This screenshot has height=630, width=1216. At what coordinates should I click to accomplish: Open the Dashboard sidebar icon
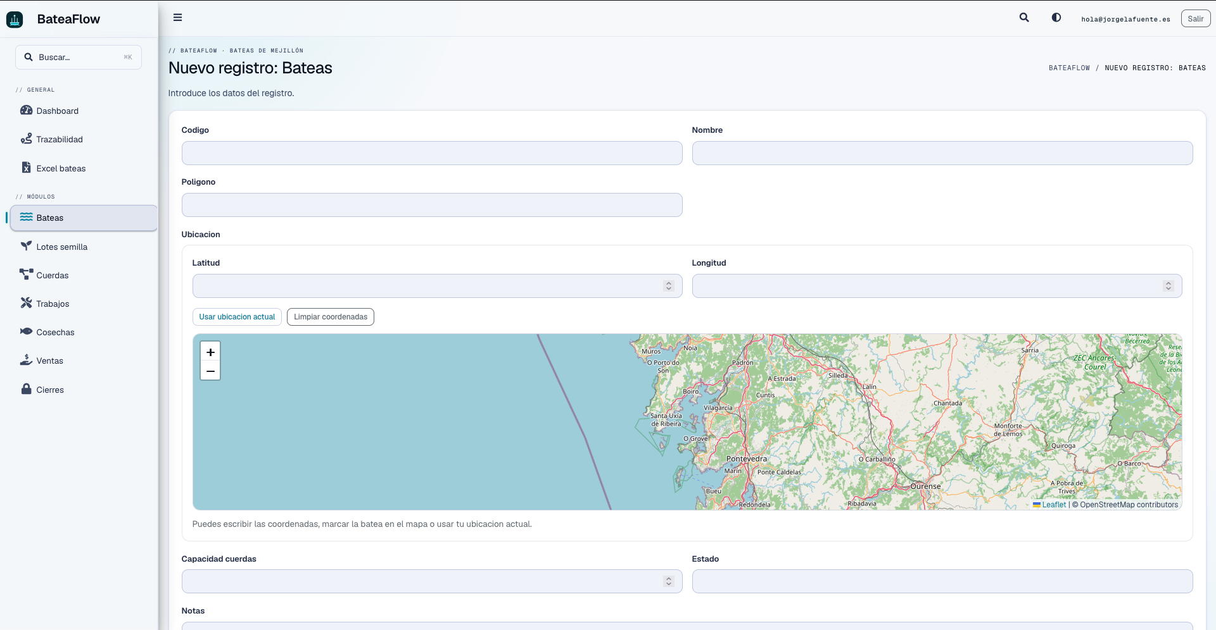coord(26,110)
